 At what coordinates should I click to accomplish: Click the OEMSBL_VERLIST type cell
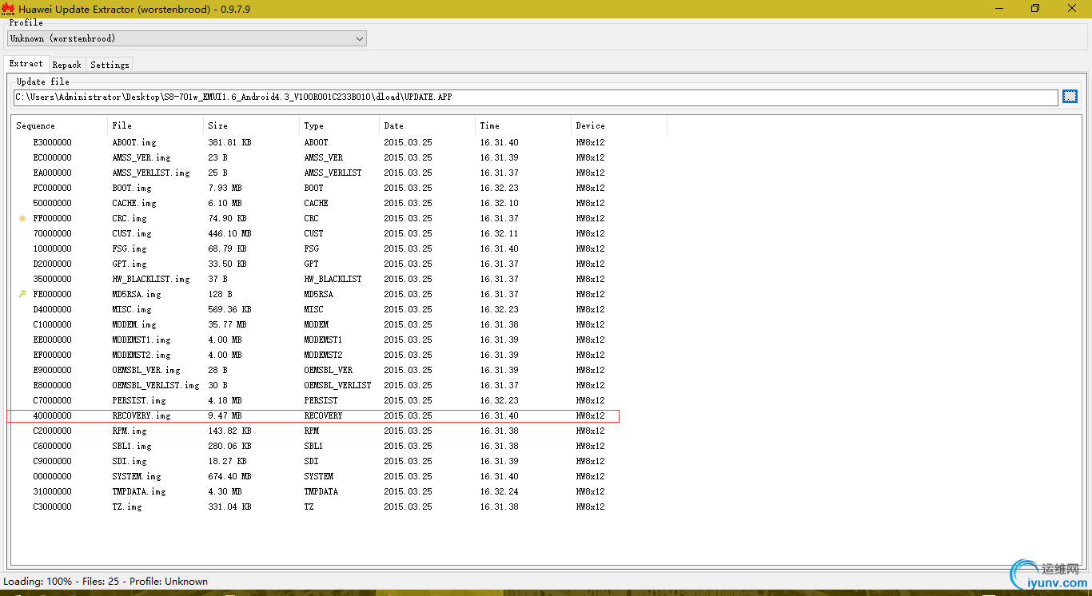coord(337,385)
